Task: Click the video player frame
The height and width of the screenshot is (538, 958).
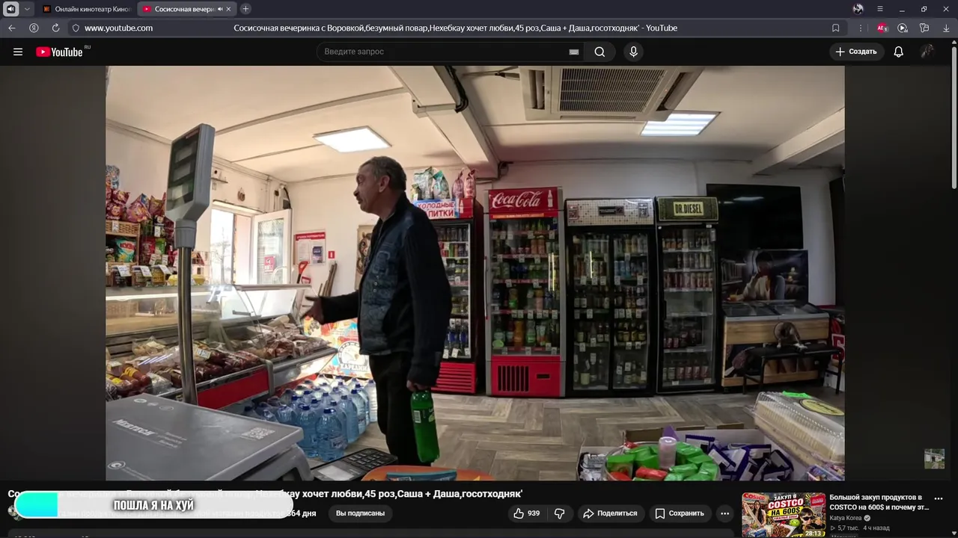Action: point(475,273)
